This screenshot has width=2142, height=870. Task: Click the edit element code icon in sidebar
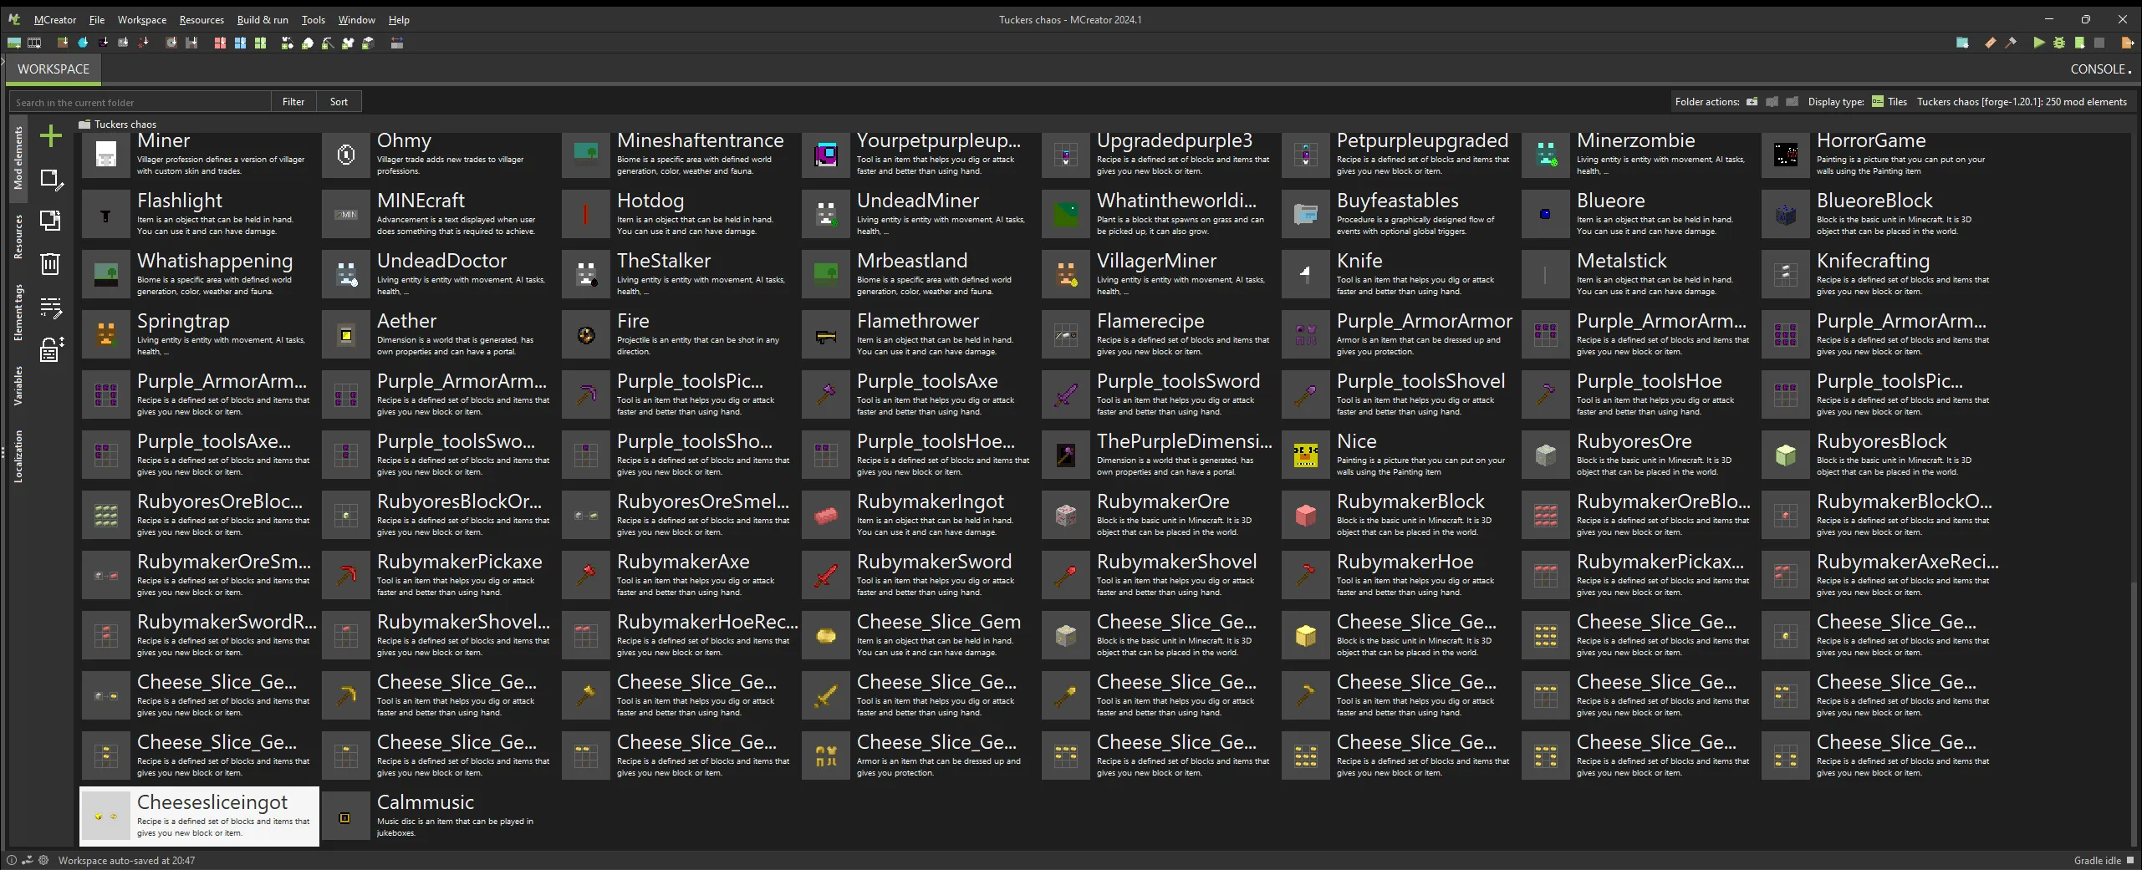[51, 308]
